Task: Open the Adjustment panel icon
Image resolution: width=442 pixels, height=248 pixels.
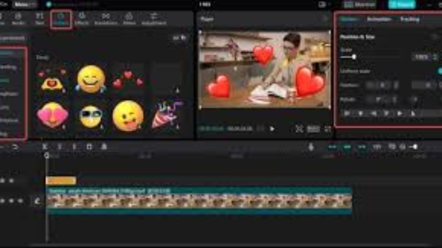Action: (154, 19)
